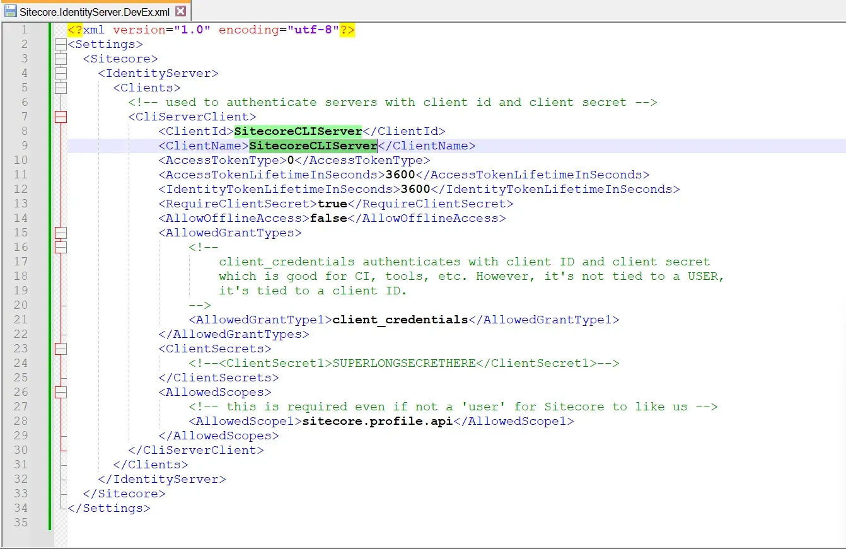Image resolution: width=846 pixels, height=549 pixels.
Task: Collapse the CliServerClient fold marker
Action: point(61,117)
